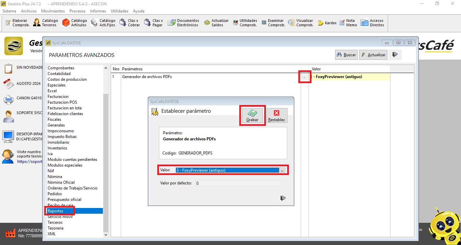Click the Buscar button

346,55
